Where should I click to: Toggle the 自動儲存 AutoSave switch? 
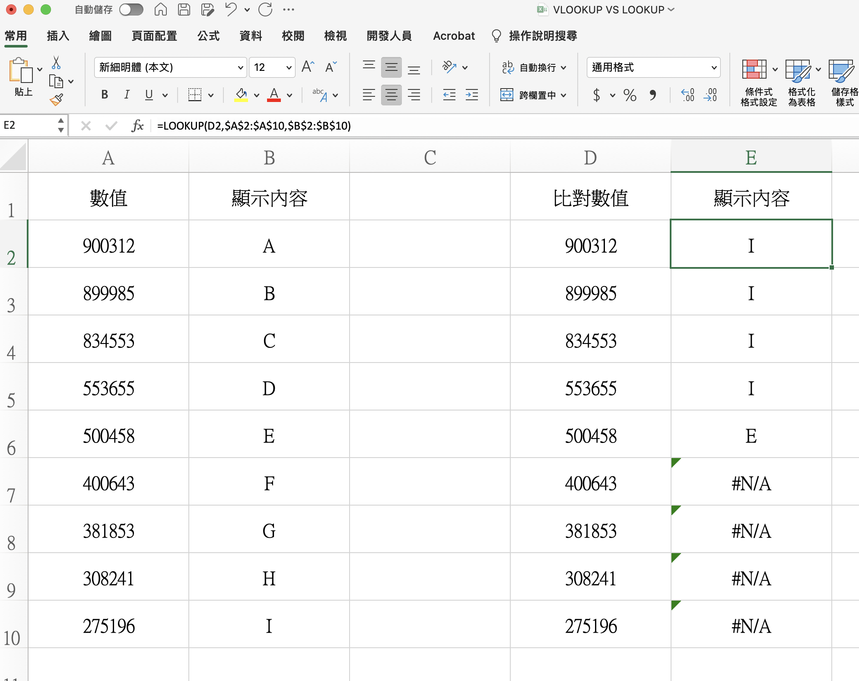click(x=131, y=10)
